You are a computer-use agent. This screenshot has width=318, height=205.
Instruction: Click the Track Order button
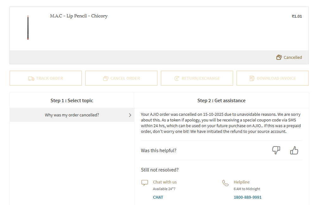pos(46,78)
